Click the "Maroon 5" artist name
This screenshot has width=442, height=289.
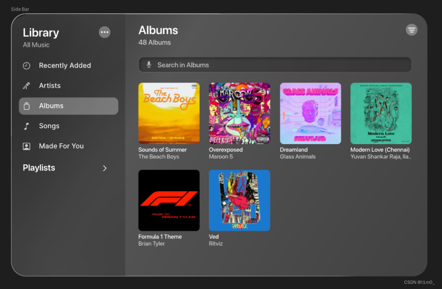click(221, 157)
